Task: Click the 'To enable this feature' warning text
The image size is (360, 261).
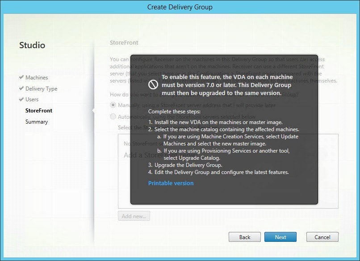Action: pyautogui.click(x=227, y=85)
